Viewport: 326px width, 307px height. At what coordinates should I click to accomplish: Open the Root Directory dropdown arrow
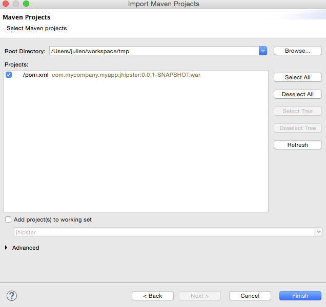tap(263, 51)
